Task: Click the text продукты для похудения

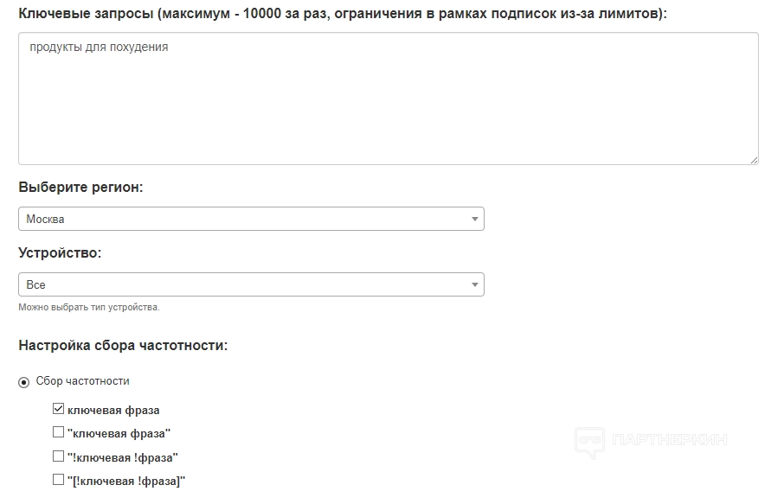Action: tap(99, 48)
